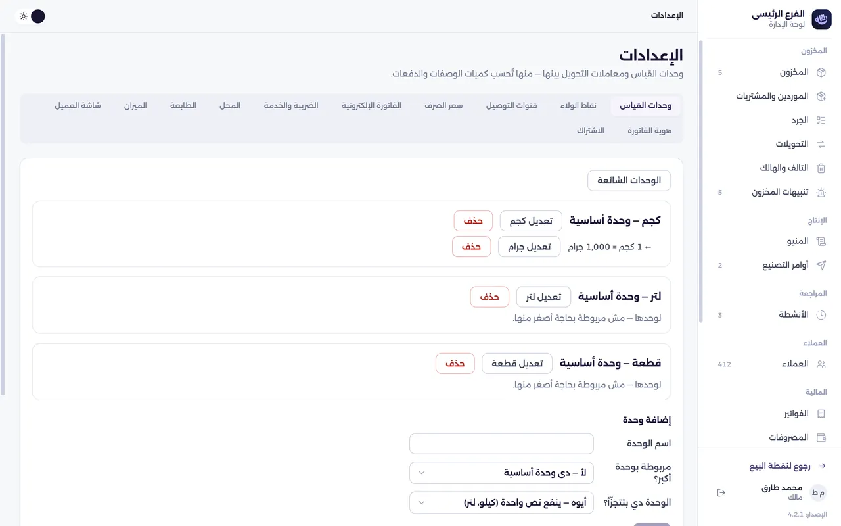Select the الفاتورة الإلكترونية tab
The image size is (841, 526).
[371, 106]
